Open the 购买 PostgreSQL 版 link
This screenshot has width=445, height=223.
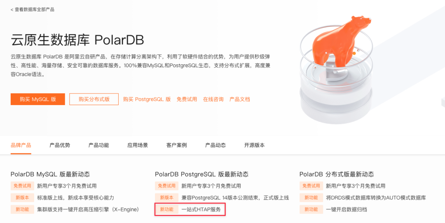point(147,99)
